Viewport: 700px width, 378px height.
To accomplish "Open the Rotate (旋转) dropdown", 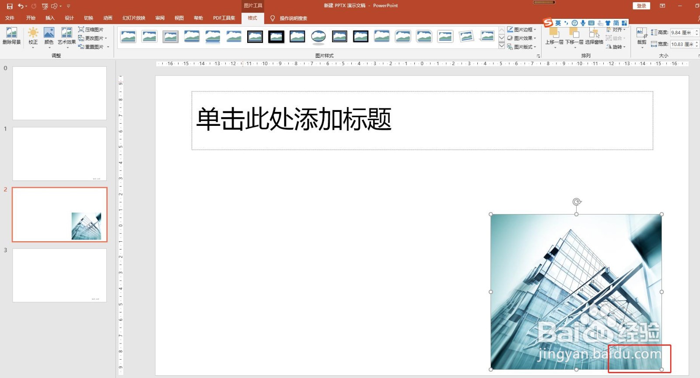I will click(x=616, y=47).
